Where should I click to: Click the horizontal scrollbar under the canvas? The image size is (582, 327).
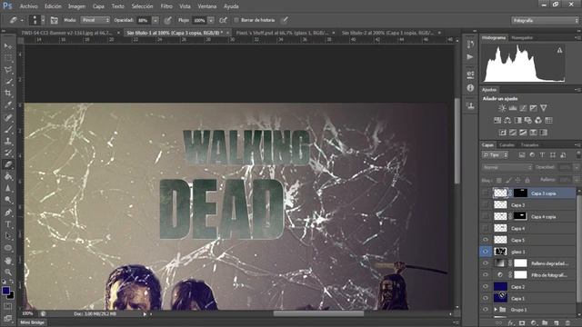click(318, 313)
